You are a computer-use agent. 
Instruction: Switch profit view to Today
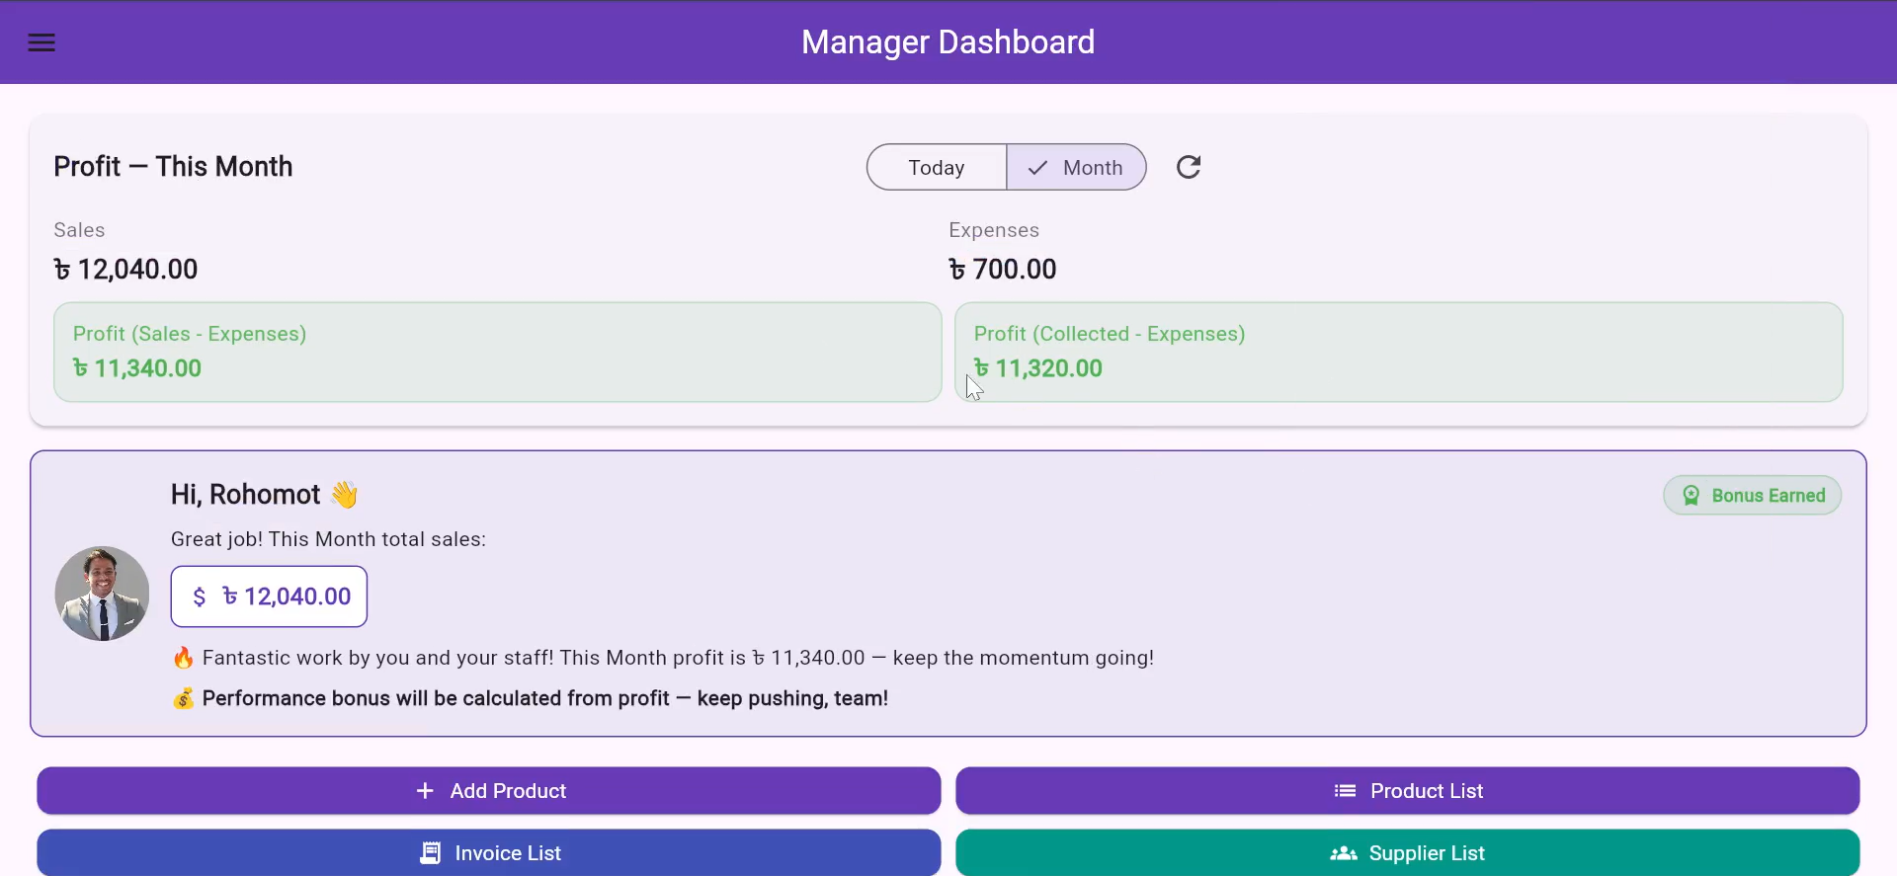[937, 167]
